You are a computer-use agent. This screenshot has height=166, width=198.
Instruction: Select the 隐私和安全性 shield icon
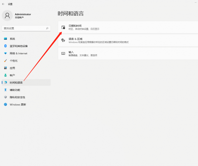pyautogui.click(x=5, y=97)
